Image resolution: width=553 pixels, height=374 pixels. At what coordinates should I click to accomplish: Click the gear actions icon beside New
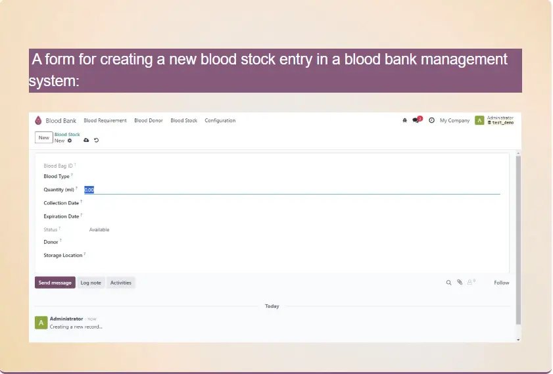pyautogui.click(x=70, y=141)
